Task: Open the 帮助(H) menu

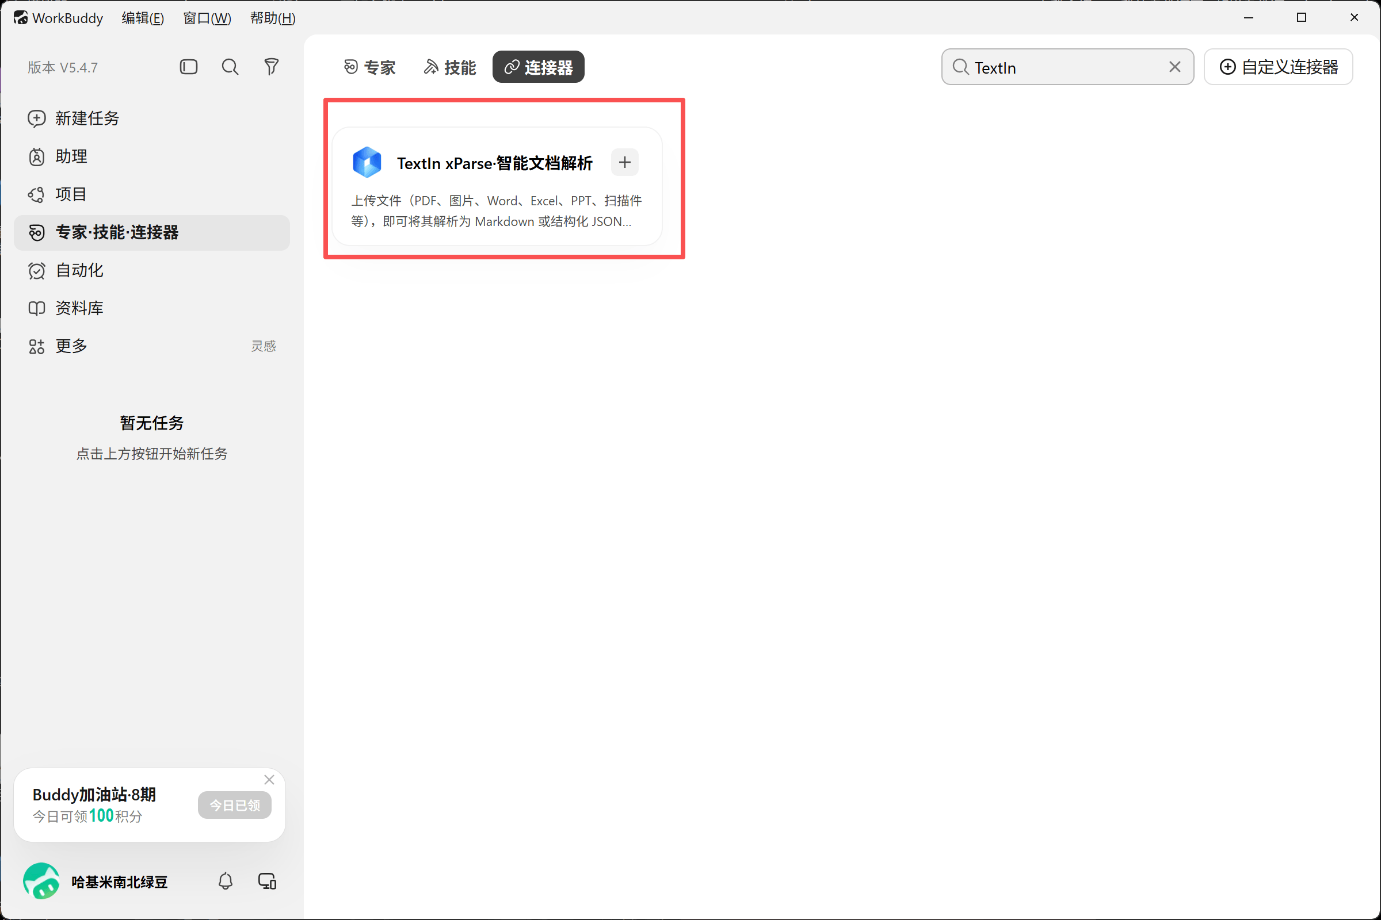Action: pos(273,18)
